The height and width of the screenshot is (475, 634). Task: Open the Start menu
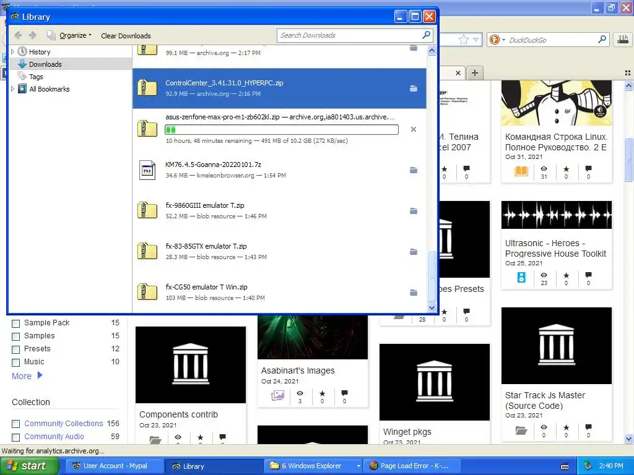[x=29, y=466]
